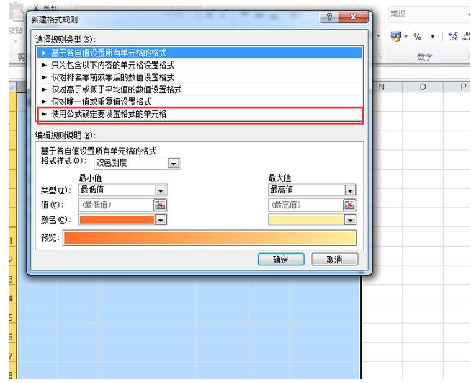Screen dimensions: 471x383
Task: Click the increase decimal icon
Action: pyautogui.click(x=453, y=37)
